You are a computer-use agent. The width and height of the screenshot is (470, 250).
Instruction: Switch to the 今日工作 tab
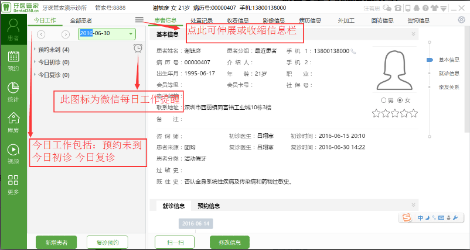point(45,20)
